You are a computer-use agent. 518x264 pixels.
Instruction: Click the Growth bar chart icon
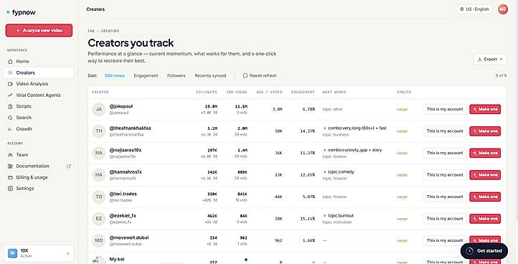(10, 129)
